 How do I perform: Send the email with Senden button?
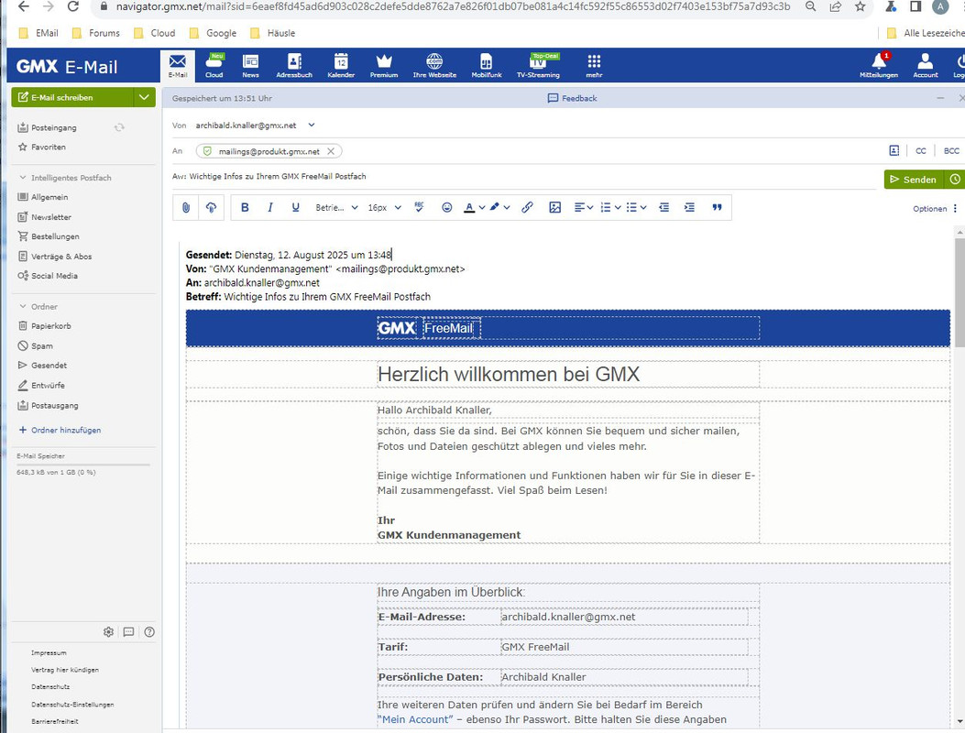(914, 179)
